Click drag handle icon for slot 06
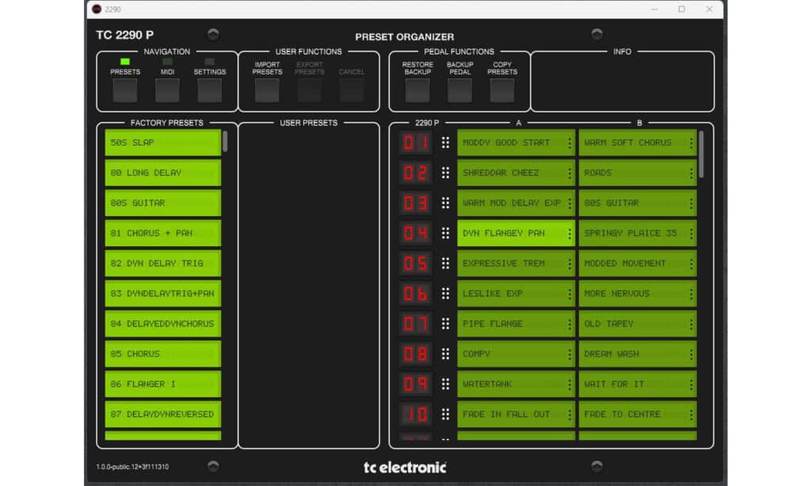This screenshot has height=486, width=811. pos(445,294)
